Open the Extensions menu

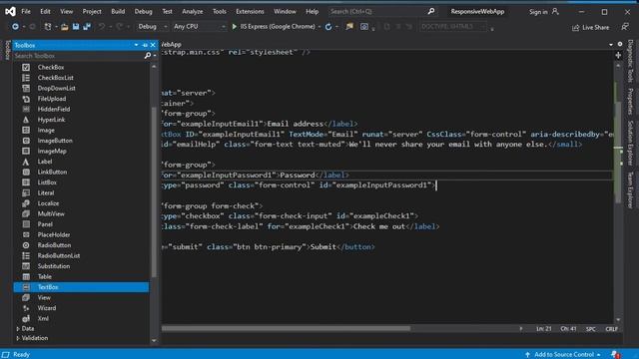coord(250,11)
